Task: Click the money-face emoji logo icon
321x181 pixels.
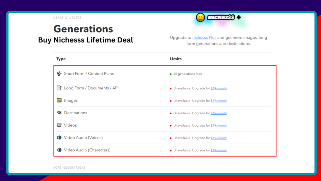Action: 200,18
